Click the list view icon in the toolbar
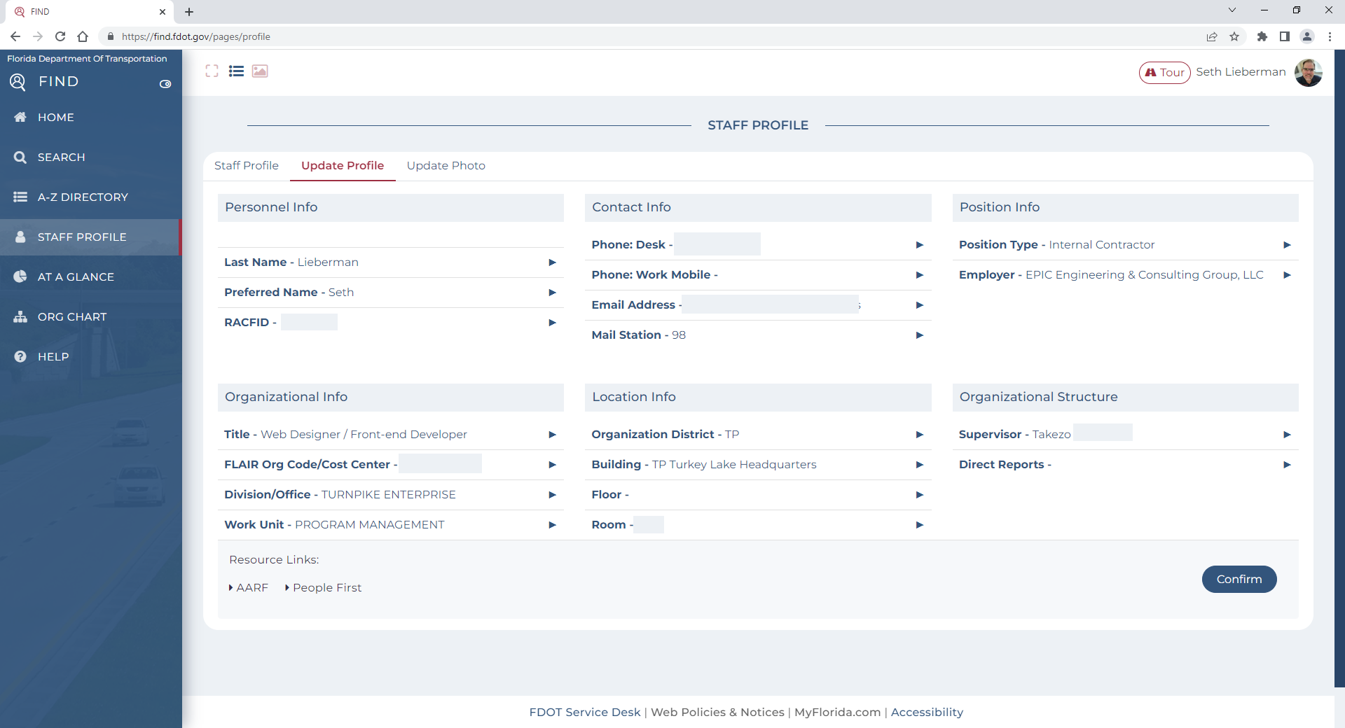 click(236, 71)
